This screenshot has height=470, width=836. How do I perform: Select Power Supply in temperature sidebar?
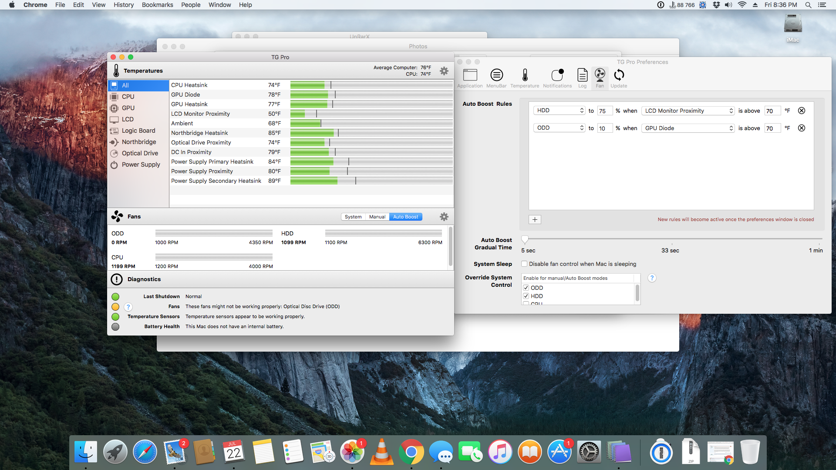141,164
